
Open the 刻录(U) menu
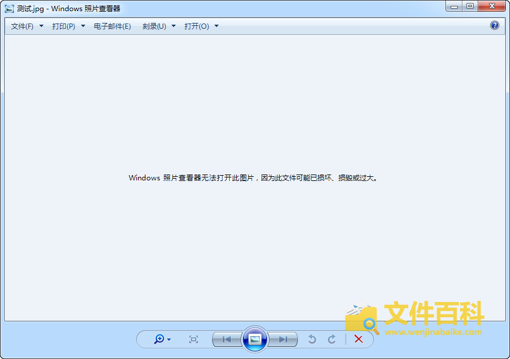(x=154, y=26)
